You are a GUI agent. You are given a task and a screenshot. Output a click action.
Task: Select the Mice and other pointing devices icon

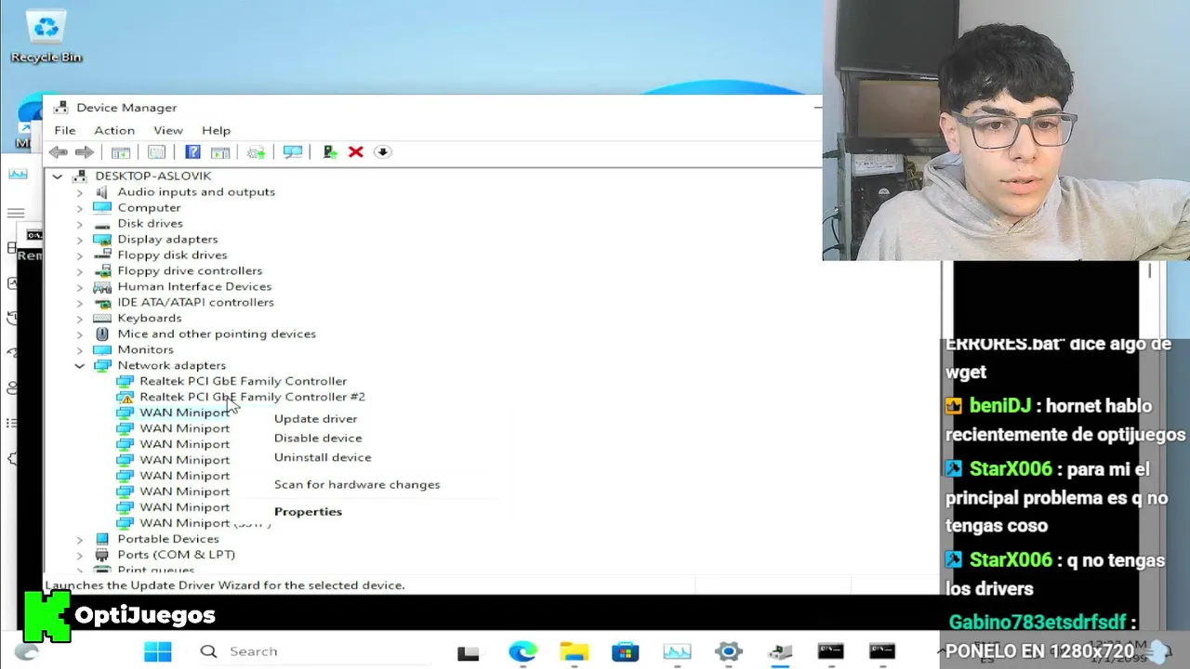(x=102, y=334)
